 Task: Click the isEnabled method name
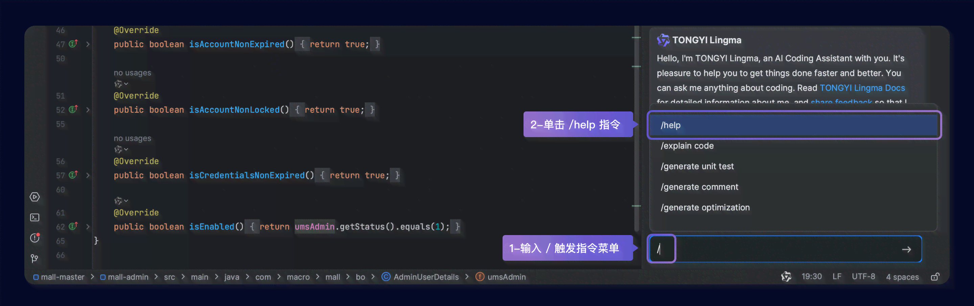point(211,227)
